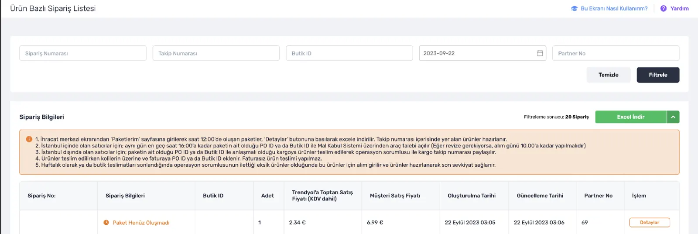
Task: Click the 'Sipariş No:' column header
Action: pyautogui.click(x=41, y=196)
